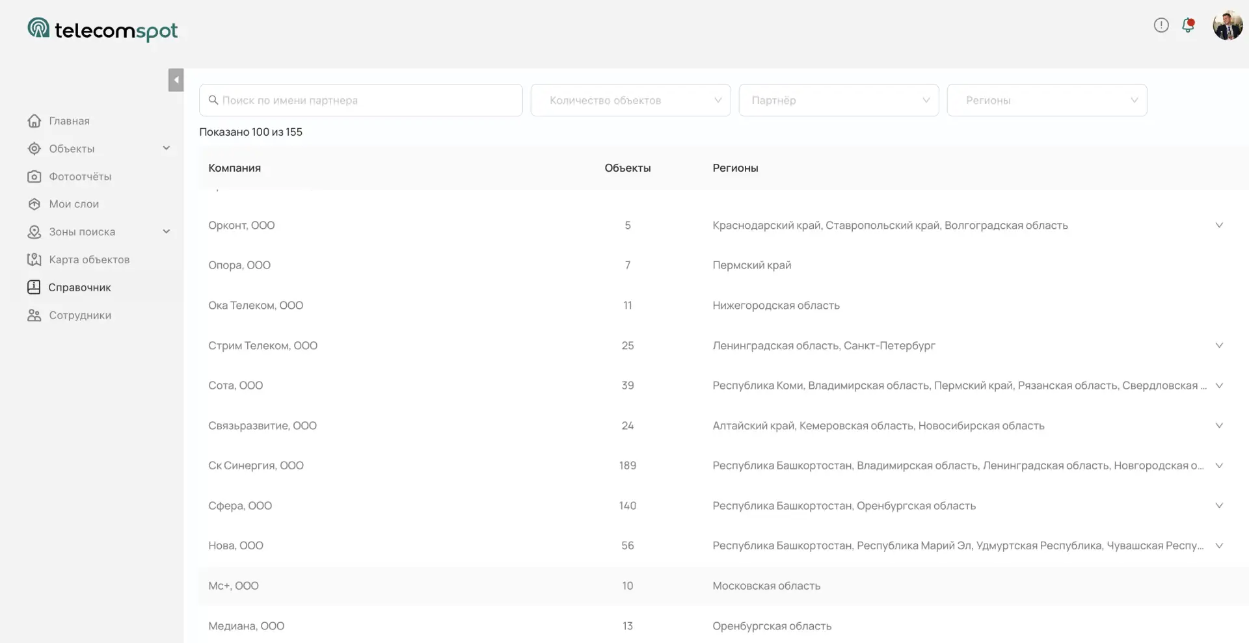The height and width of the screenshot is (643, 1249).
Task: Select the Мс+, ООО company name
Action: (234, 586)
